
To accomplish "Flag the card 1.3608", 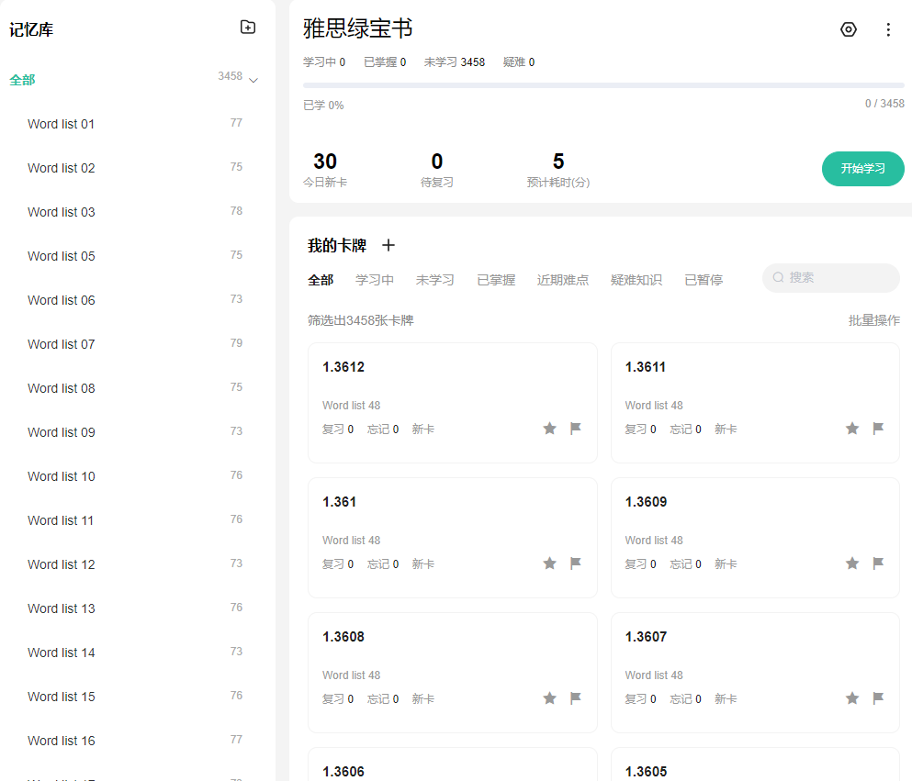I will coord(576,698).
